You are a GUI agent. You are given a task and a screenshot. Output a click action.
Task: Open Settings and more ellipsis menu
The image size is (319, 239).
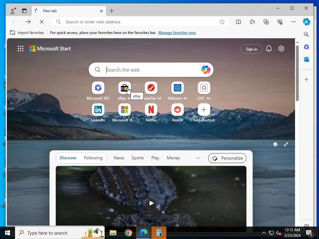[293, 22]
